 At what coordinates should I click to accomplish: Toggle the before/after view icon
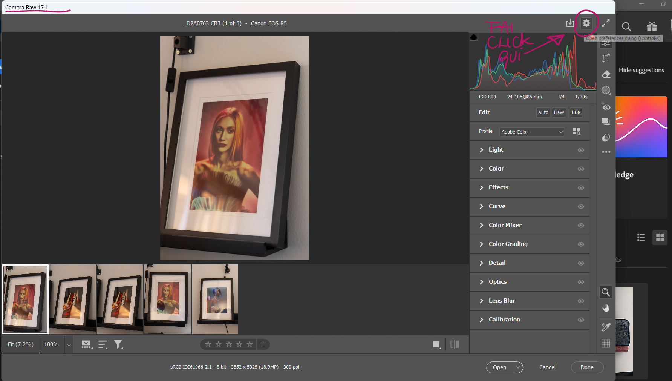(455, 344)
